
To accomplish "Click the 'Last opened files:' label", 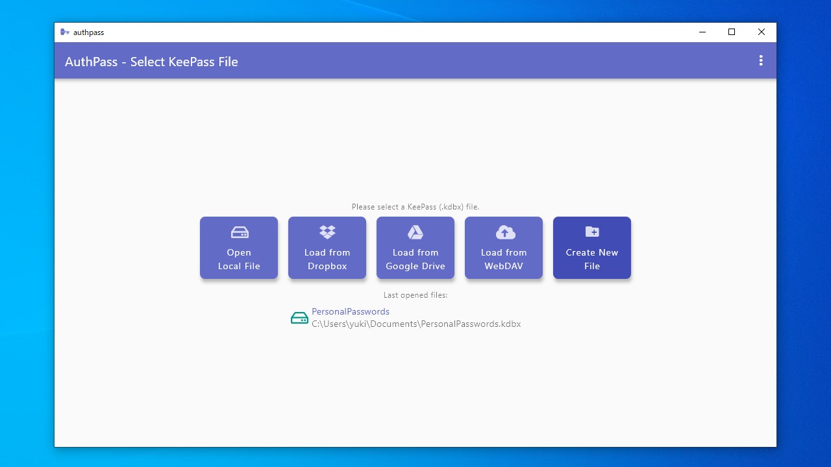I will click(415, 295).
